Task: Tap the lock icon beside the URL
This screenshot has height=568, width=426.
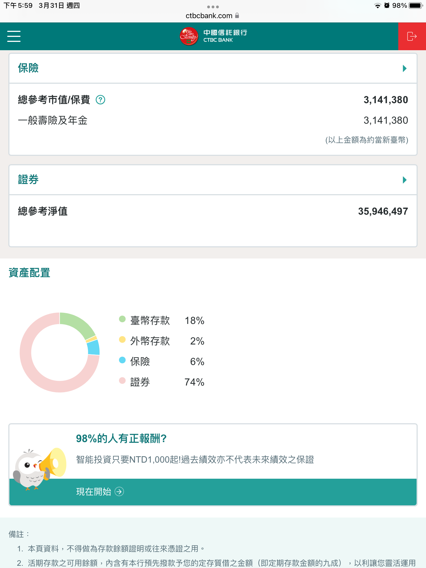Action: tap(237, 16)
